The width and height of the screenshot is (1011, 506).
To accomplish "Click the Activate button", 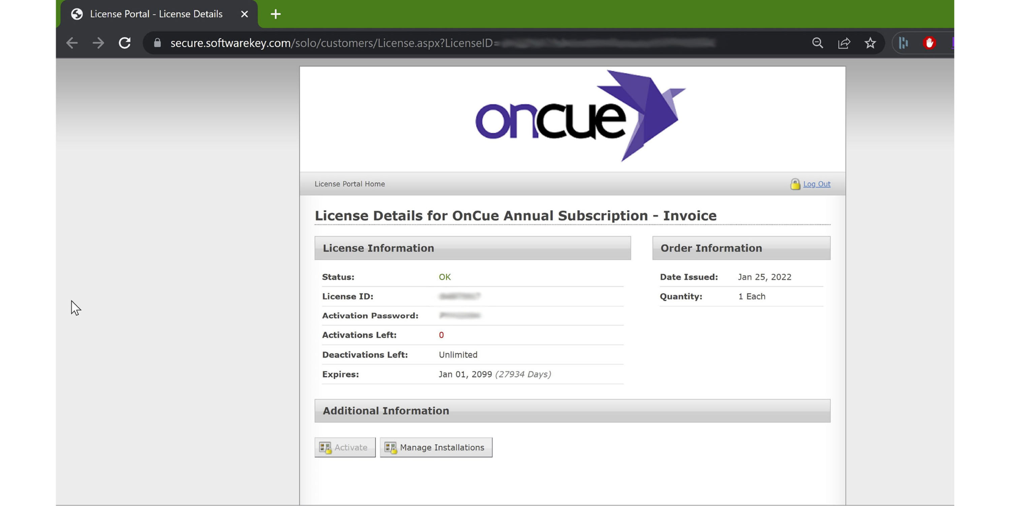I will [x=345, y=447].
